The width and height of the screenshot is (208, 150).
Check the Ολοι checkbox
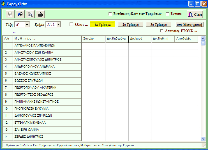(x=71, y=24)
